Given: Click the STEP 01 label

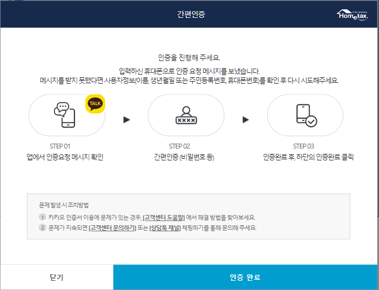Looking at the screenshot, I should [x=60, y=146].
